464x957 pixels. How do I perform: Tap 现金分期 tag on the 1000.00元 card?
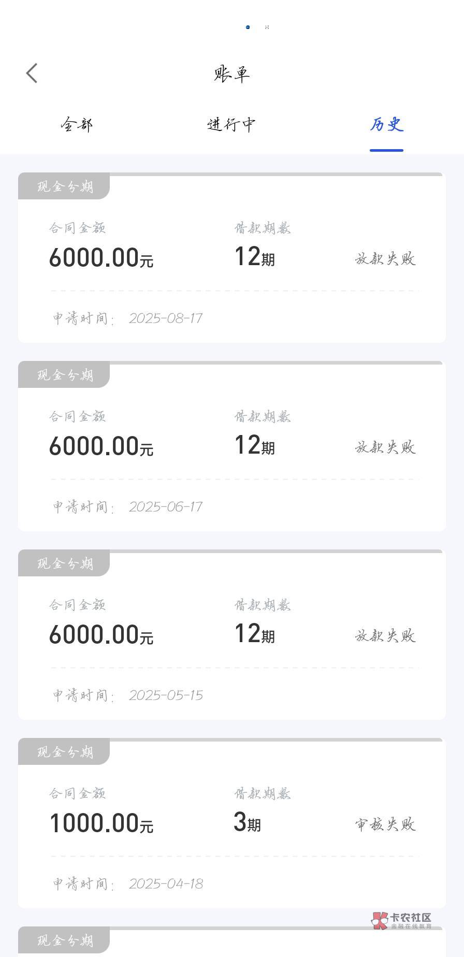pyautogui.click(x=65, y=752)
